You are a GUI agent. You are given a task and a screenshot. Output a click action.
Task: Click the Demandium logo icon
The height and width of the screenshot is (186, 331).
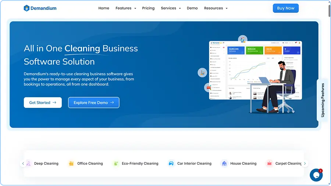[26, 8]
